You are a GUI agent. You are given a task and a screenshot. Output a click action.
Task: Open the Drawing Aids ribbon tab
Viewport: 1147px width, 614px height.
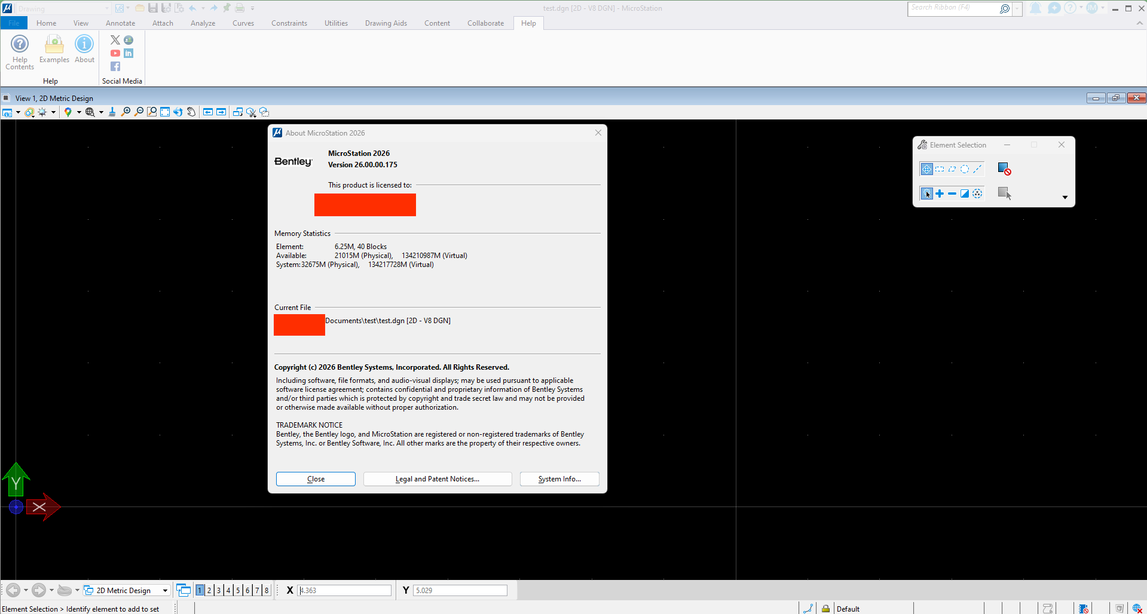[x=386, y=23]
